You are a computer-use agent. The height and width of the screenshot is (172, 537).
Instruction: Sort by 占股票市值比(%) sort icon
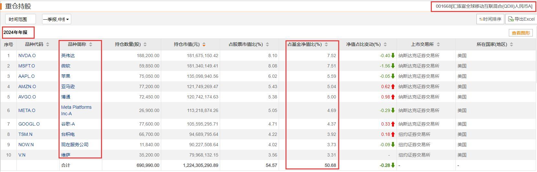[267, 45]
